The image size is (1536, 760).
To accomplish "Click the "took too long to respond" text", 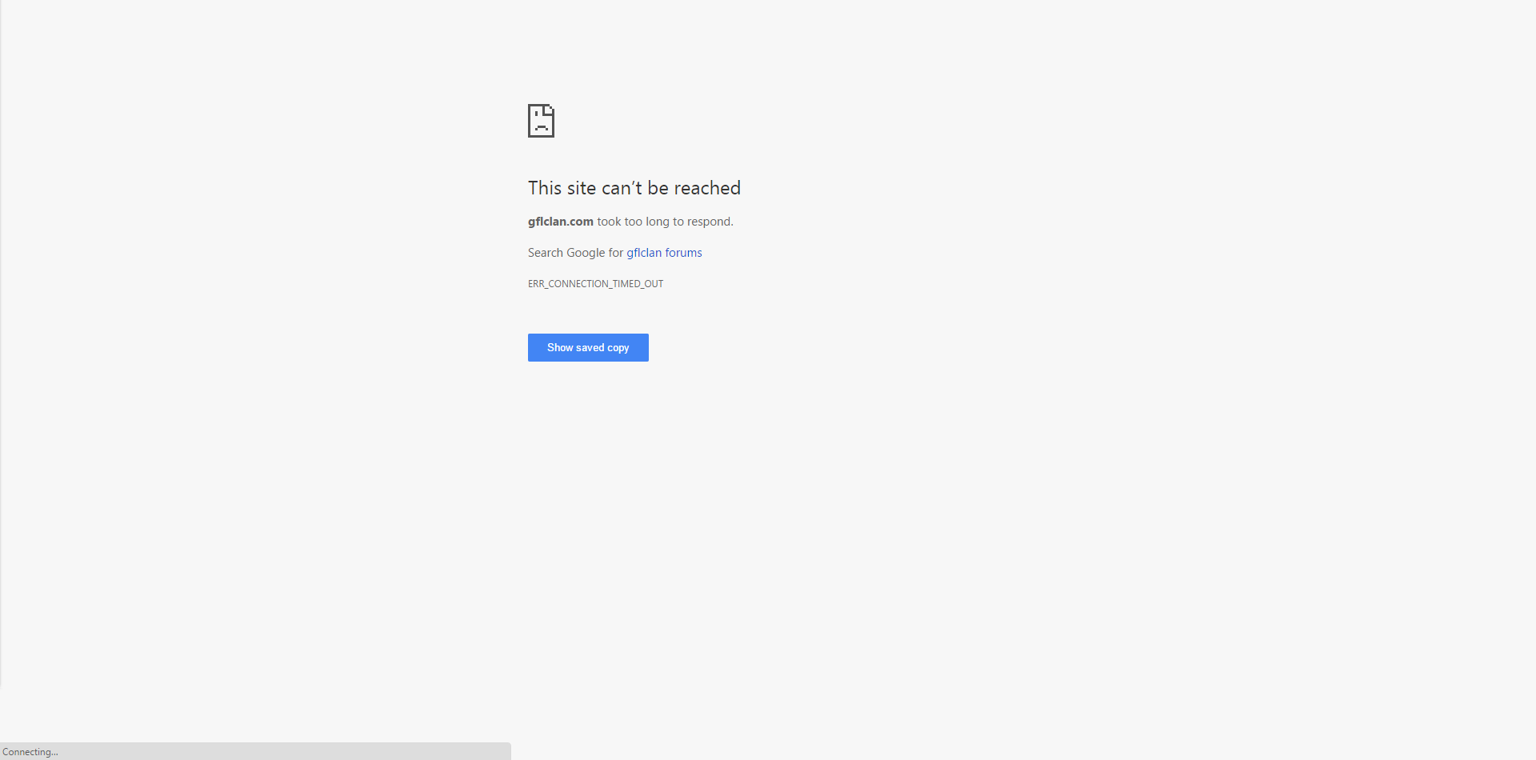I will (665, 222).
